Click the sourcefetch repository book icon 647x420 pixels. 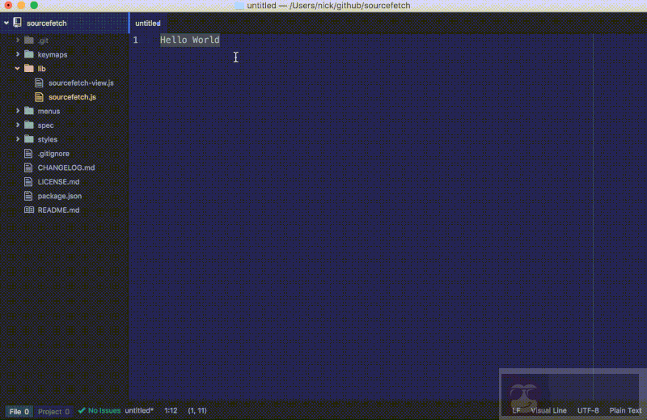point(18,23)
